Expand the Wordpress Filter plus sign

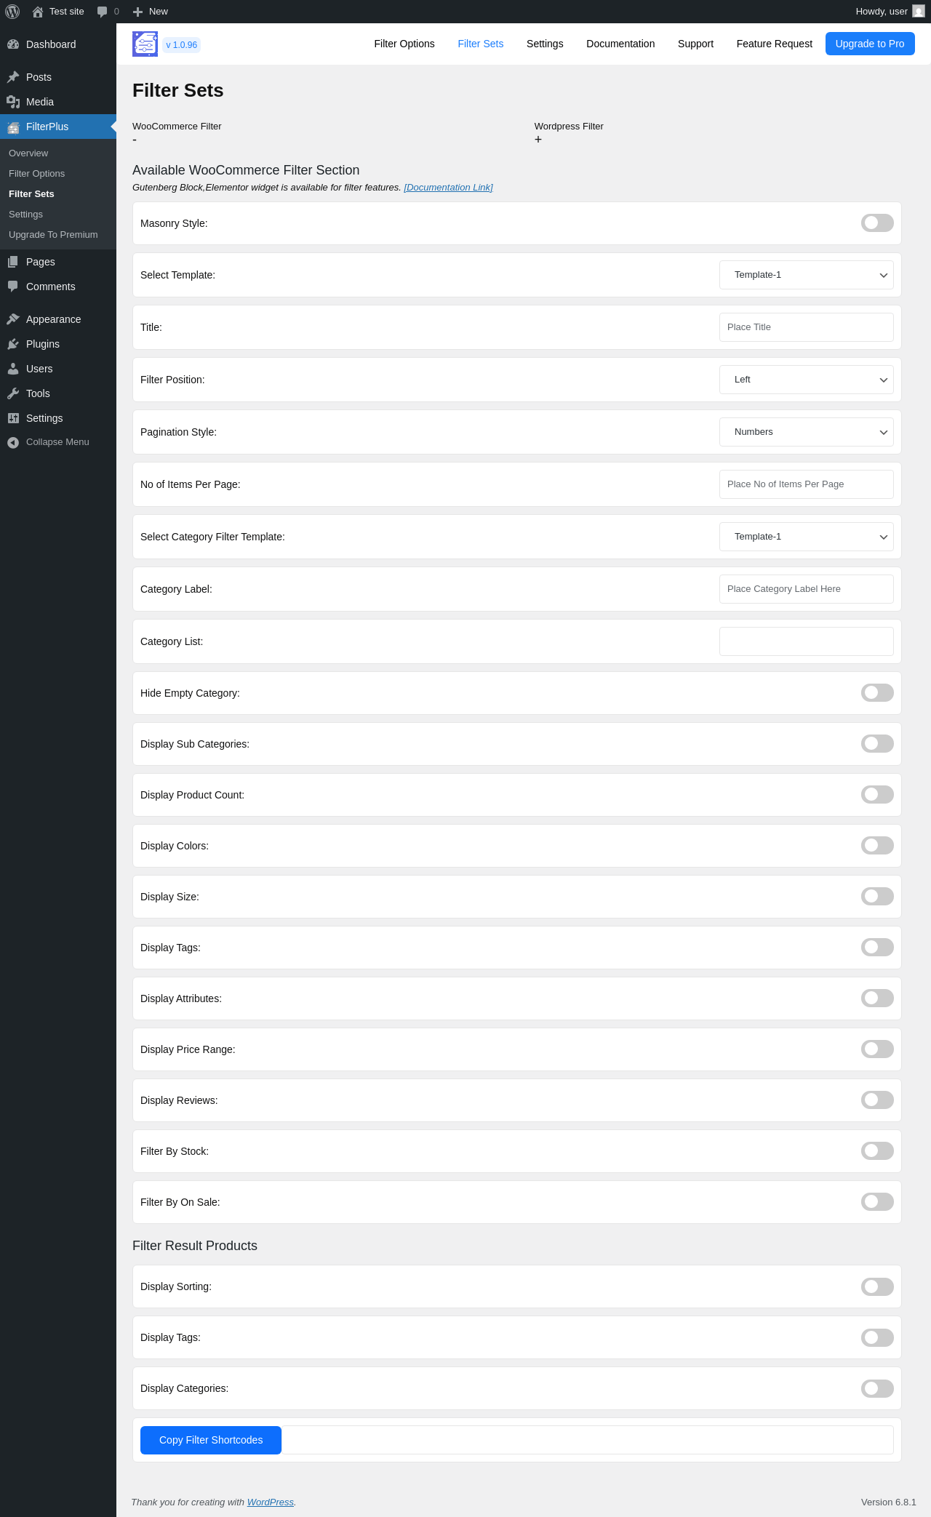pyautogui.click(x=538, y=140)
